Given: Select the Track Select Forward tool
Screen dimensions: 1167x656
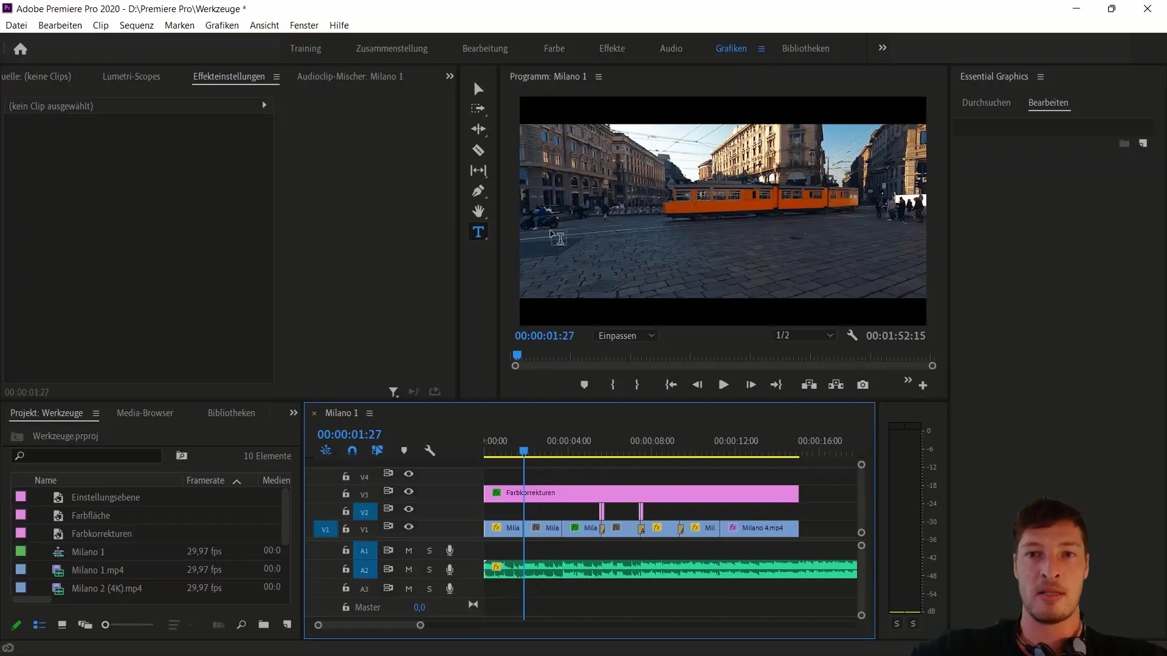Looking at the screenshot, I should pos(478,109).
